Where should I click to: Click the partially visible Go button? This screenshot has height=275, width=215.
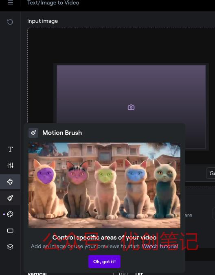click(x=211, y=173)
